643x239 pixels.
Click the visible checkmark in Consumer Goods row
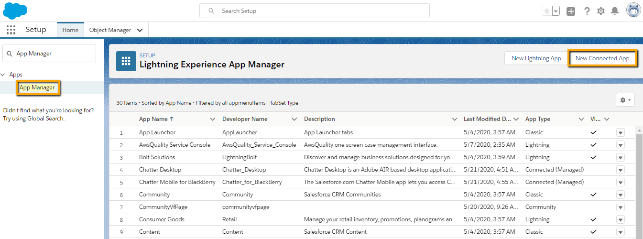(594, 219)
